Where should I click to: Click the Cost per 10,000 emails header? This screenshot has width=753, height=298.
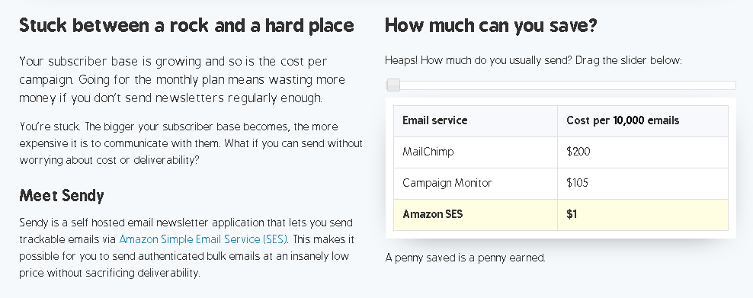642,121
